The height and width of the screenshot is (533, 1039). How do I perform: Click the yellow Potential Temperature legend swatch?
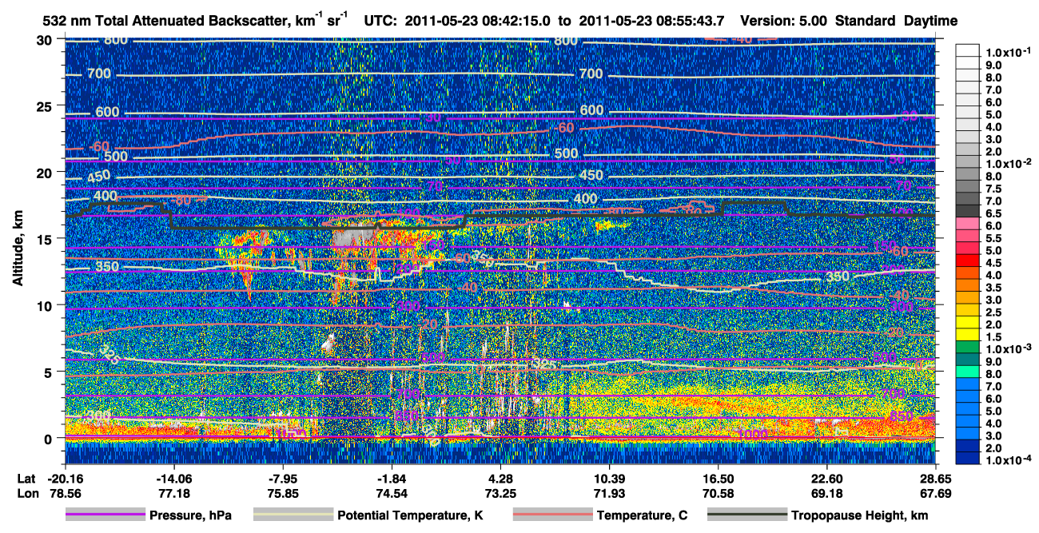click(293, 515)
